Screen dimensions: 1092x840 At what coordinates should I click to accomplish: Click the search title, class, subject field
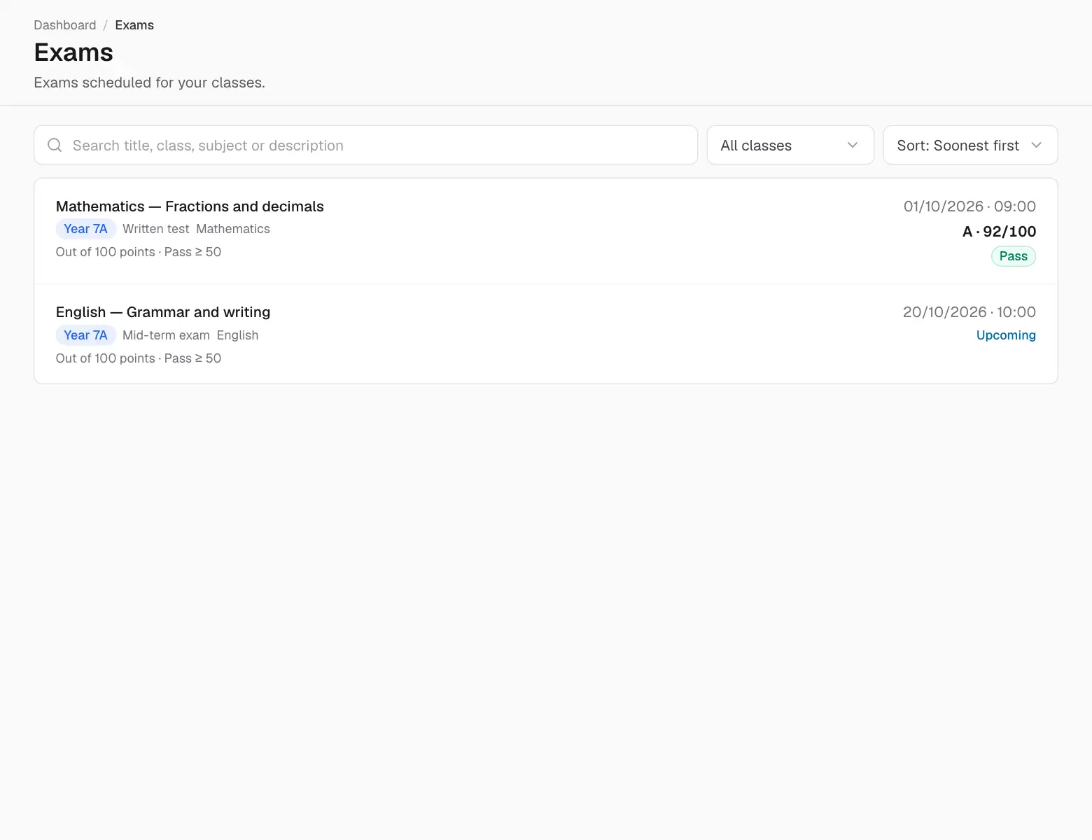pyautogui.click(x=366, y=145)
